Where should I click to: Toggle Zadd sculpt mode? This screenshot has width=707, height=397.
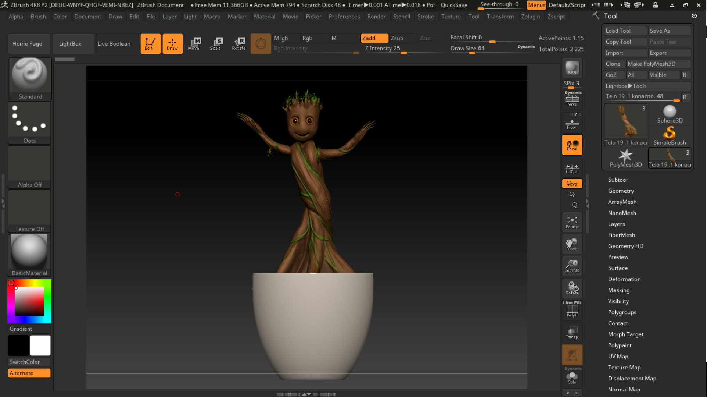(374, 38)
